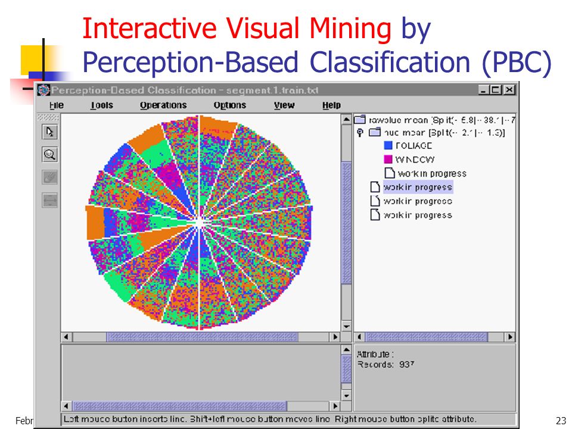Click right arrow of visualization horizontal scrollbar
Screen dimensions: 572x429
335,337
